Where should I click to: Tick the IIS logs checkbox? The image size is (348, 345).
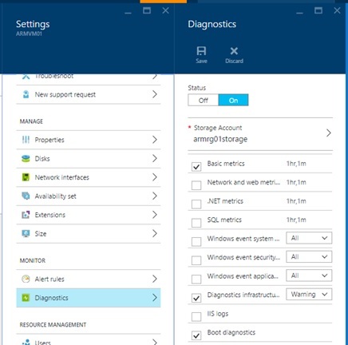196,317
